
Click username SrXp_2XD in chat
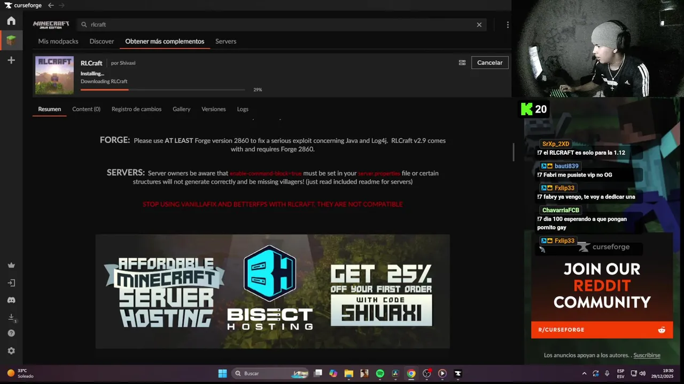[556, 144]
